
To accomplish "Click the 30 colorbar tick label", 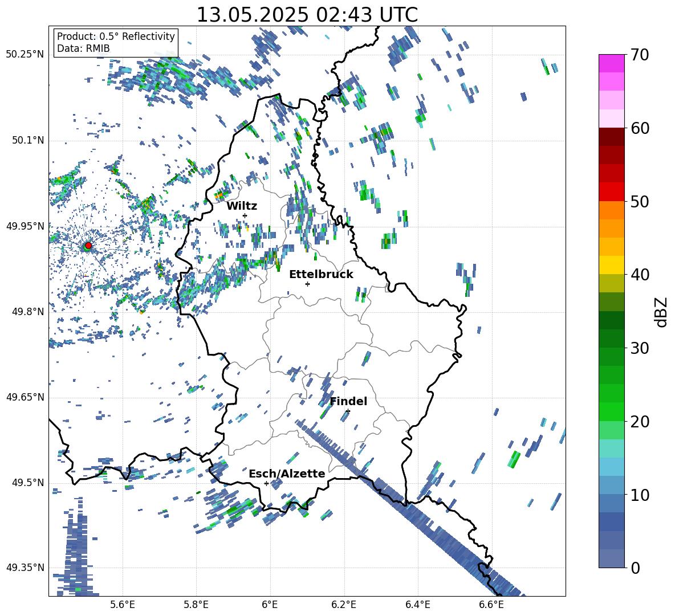I will click(639, 348).
